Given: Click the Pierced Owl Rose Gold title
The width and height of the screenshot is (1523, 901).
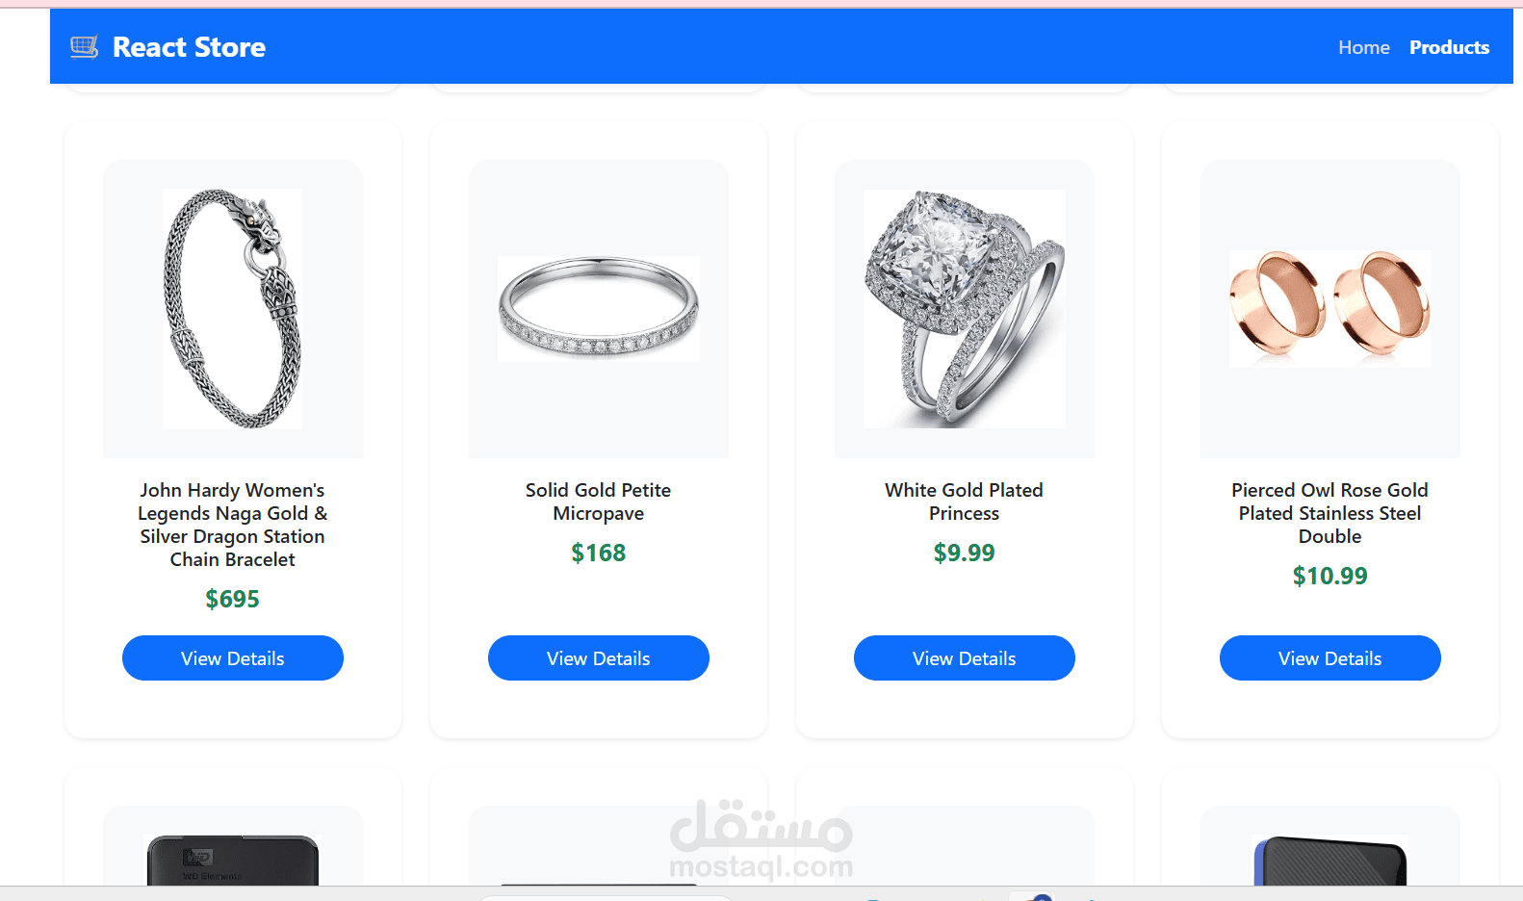Looking at the screenshot, I should [x=1330, y=513].
